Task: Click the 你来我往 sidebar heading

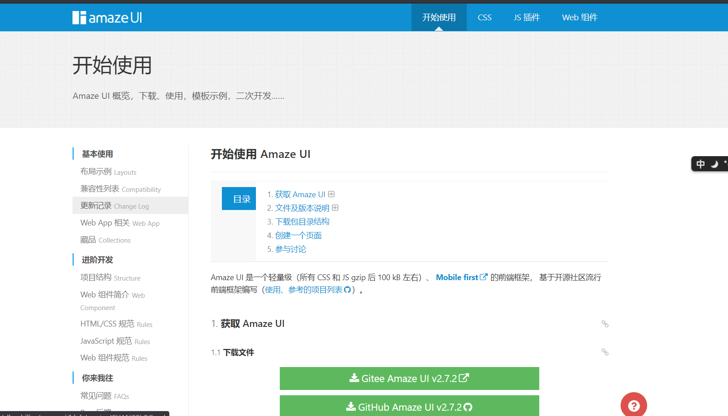Action: click(97, 378)
